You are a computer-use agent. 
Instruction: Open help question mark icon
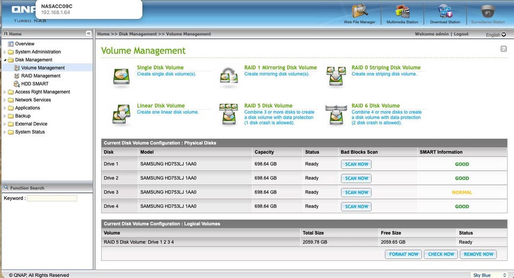(x=503, y=49)
